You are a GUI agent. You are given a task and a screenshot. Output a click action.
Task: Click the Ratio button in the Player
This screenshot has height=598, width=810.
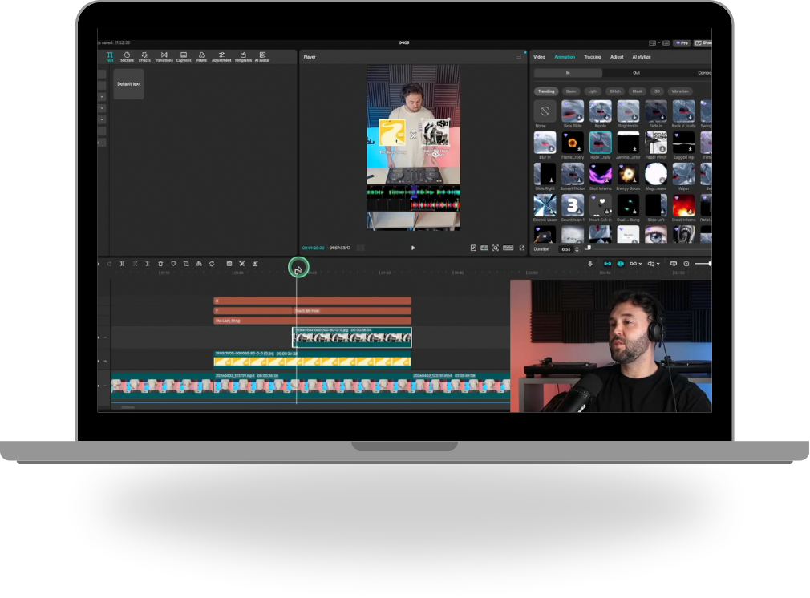point(508,248)
